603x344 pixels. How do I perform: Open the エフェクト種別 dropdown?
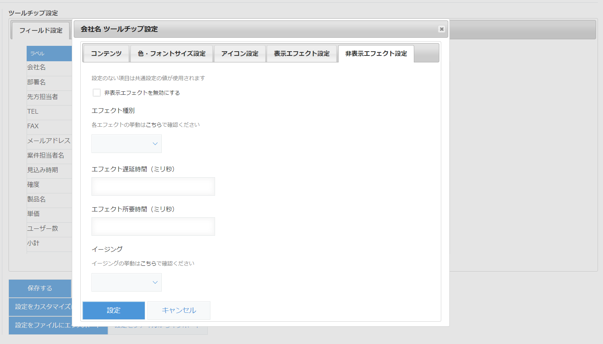point(126,143)
